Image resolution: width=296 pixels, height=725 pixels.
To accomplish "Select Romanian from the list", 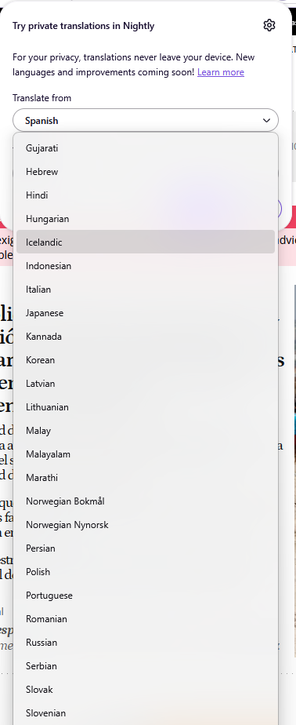I will coord(146,619).
